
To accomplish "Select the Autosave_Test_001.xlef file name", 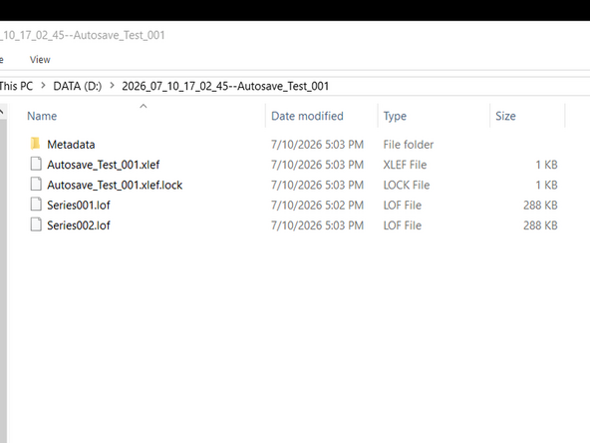I will [x=103, y=165].
